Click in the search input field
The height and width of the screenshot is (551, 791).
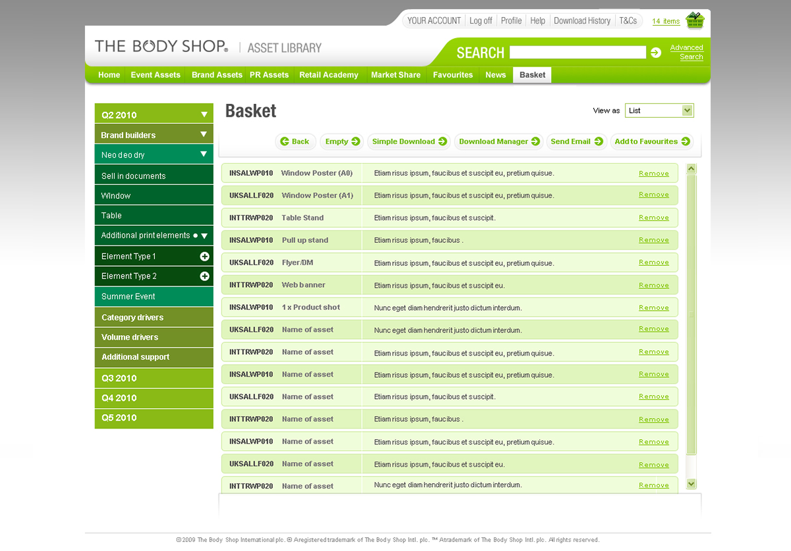point(577,53)
